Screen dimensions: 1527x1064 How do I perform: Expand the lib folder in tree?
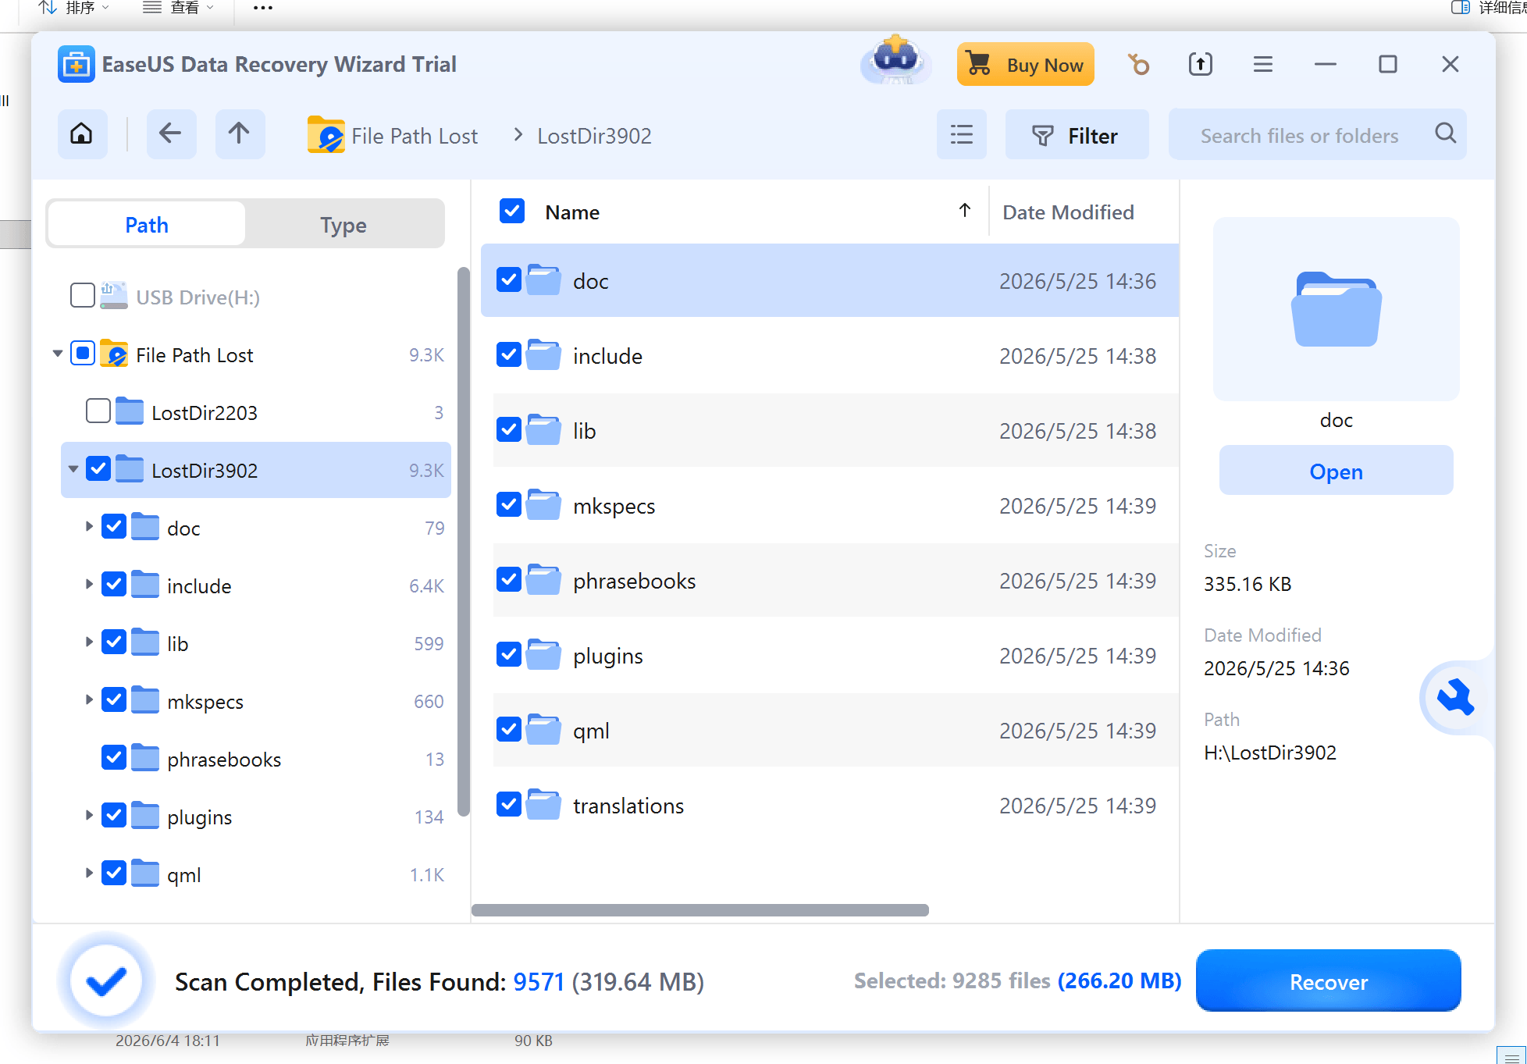(x=89, y=642)
